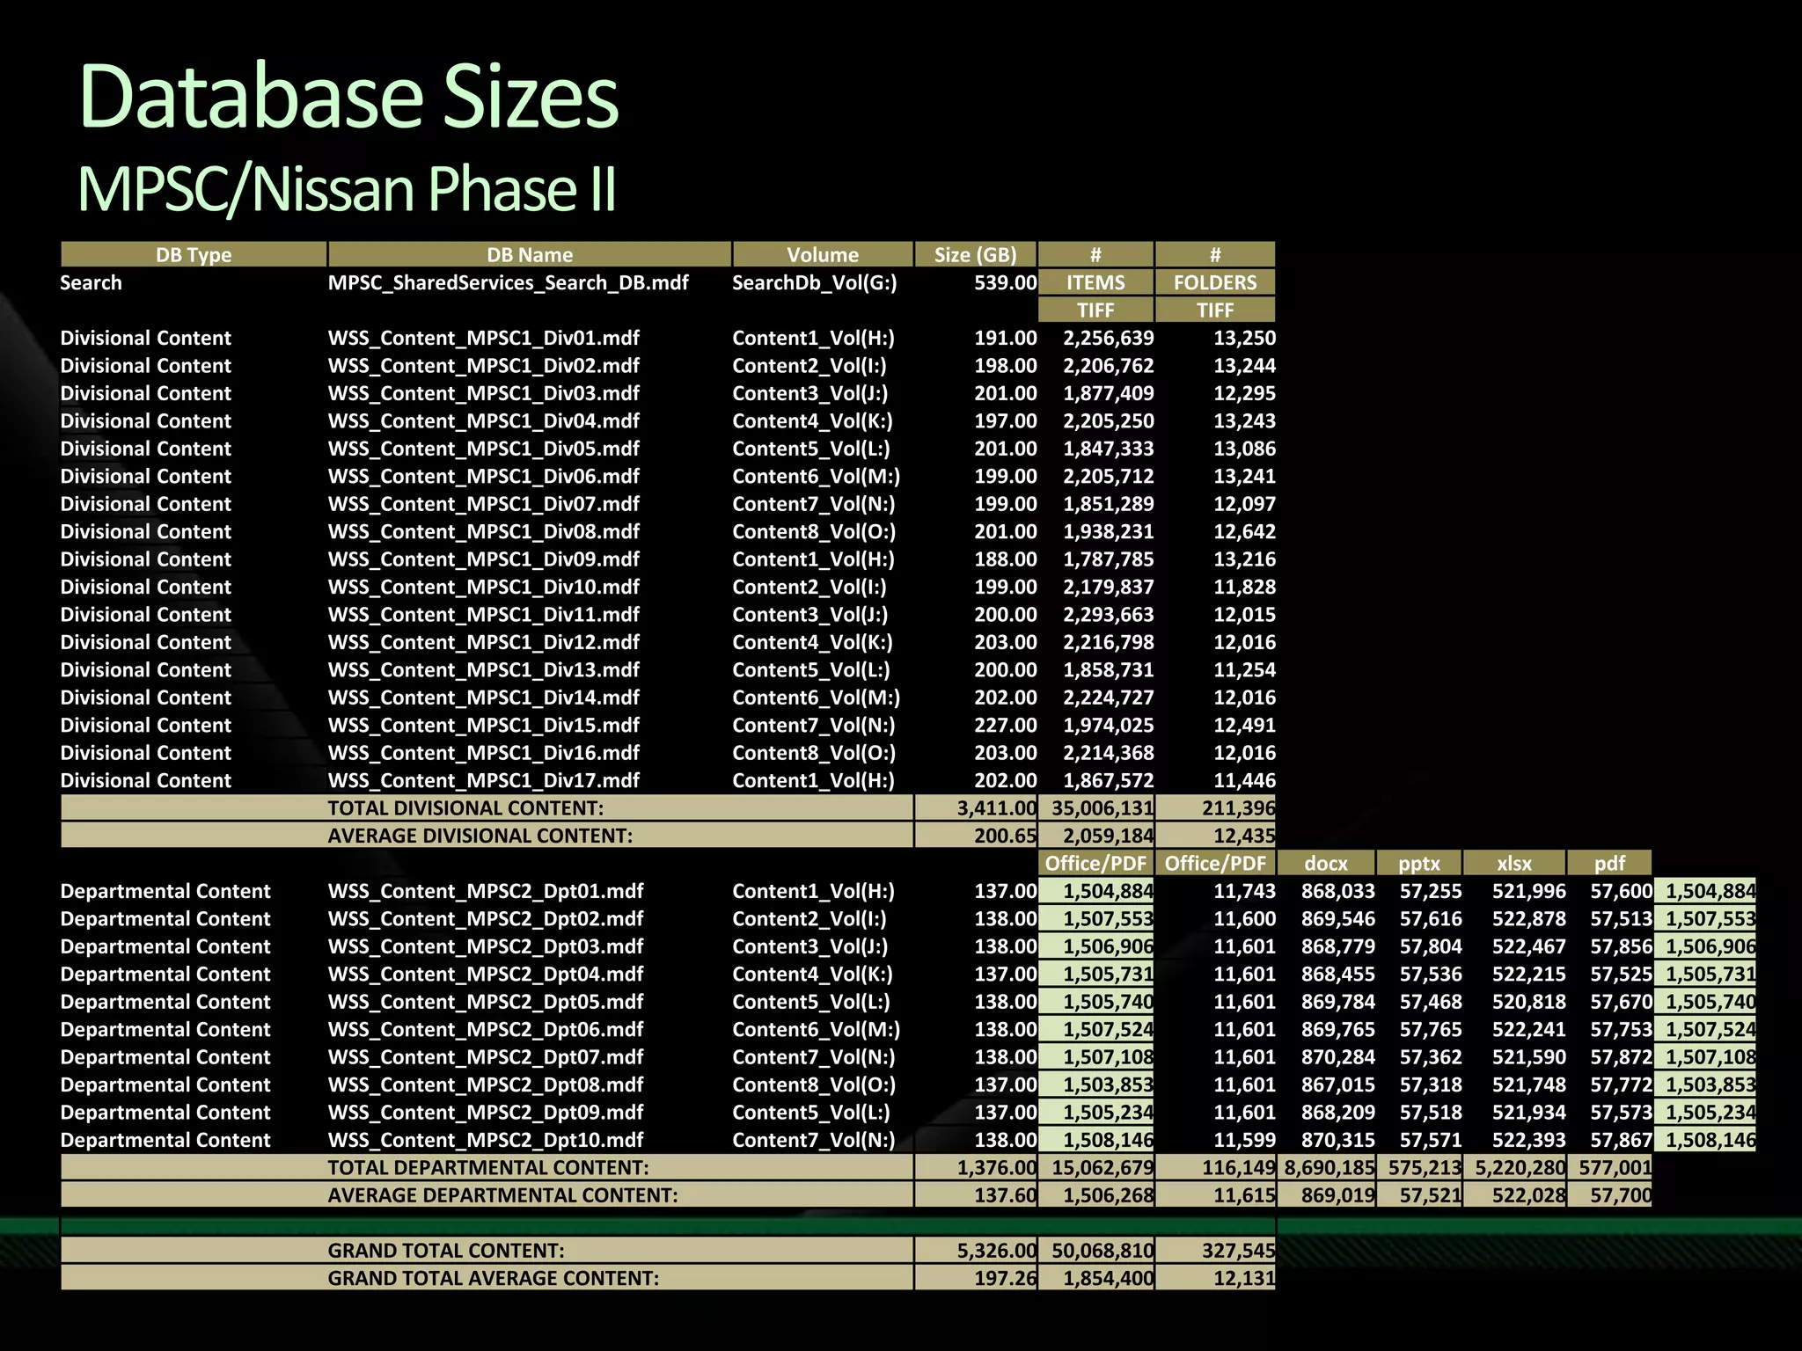Select folder count 11,254
This screenshot has width=1802, height=1351.
tap(1245, 670)
